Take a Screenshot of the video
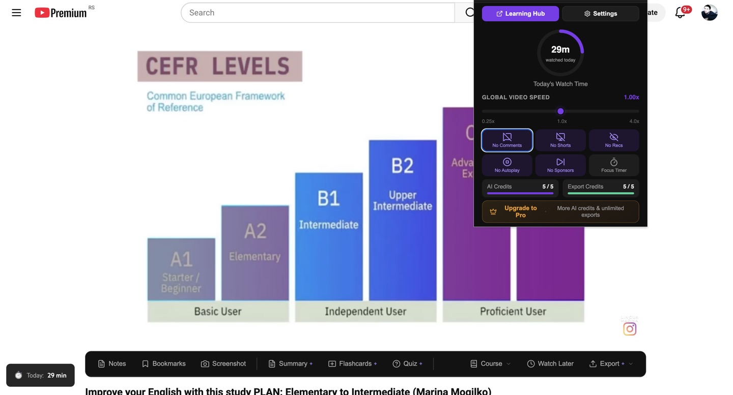This screenshot has width=733, height=395. (223, 364)
